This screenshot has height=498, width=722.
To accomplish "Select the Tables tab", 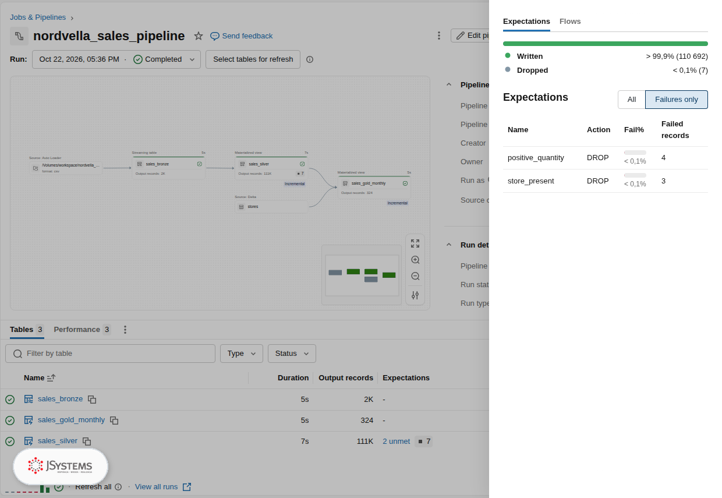I will point(27,330).
